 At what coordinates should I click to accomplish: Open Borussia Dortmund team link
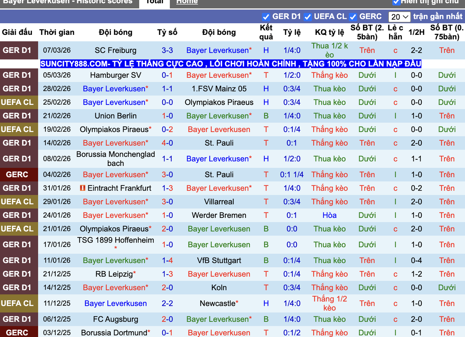(114, 333)
